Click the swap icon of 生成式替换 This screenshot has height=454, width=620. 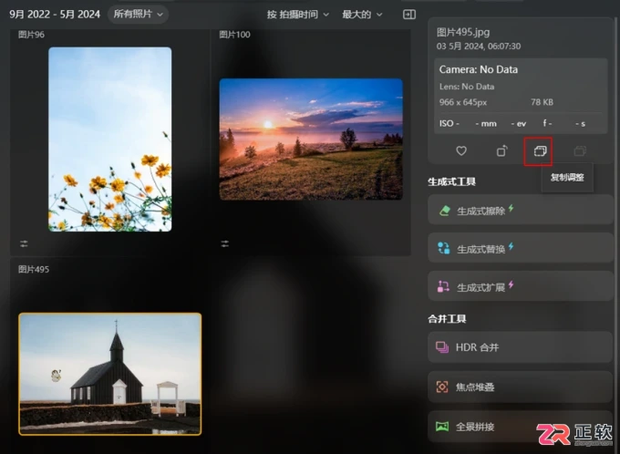coord(444,248)
